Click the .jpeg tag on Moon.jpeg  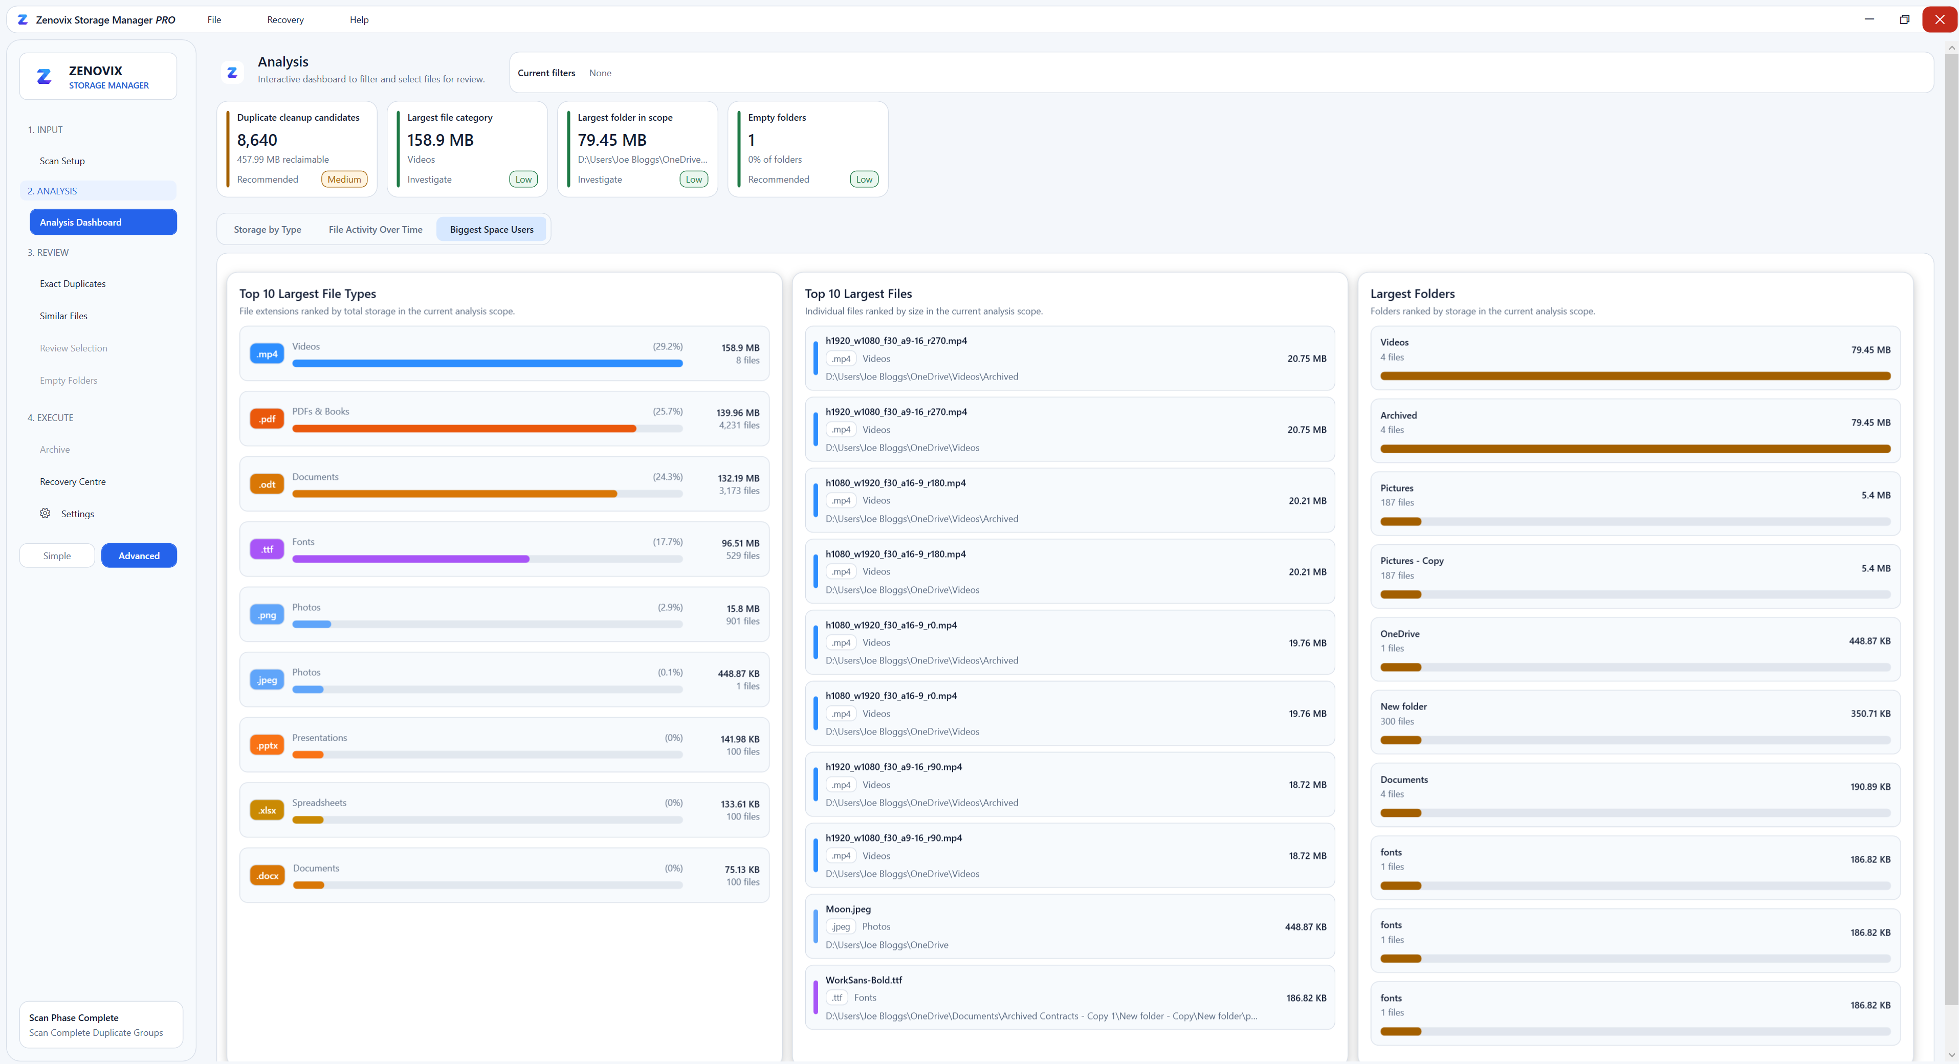pos(840,926)
